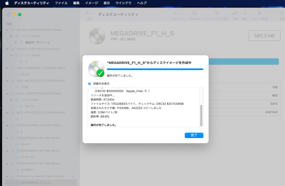Open the イメージ menu in menu bar
Viewport: 285px width, 186px height.
pos(91,3)
